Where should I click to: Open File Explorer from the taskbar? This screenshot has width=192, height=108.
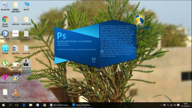31,105
